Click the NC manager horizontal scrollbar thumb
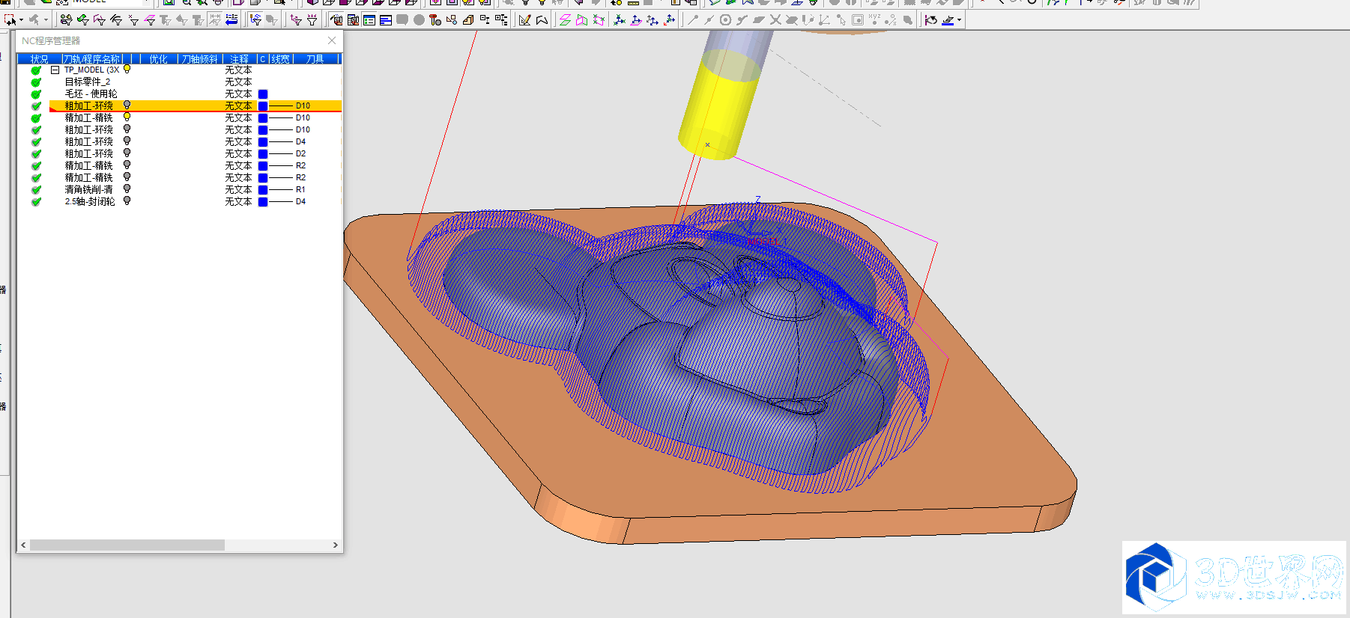 [x=127, y=545]
